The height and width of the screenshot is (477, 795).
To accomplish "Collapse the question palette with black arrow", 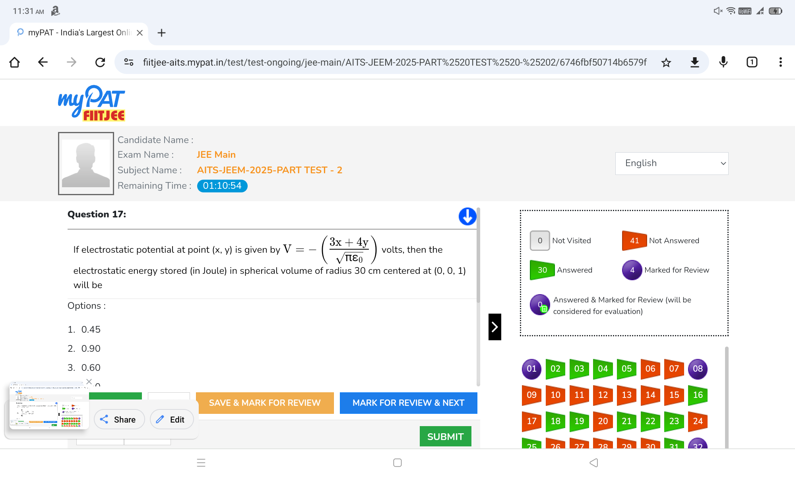I will tap(495, 327).
